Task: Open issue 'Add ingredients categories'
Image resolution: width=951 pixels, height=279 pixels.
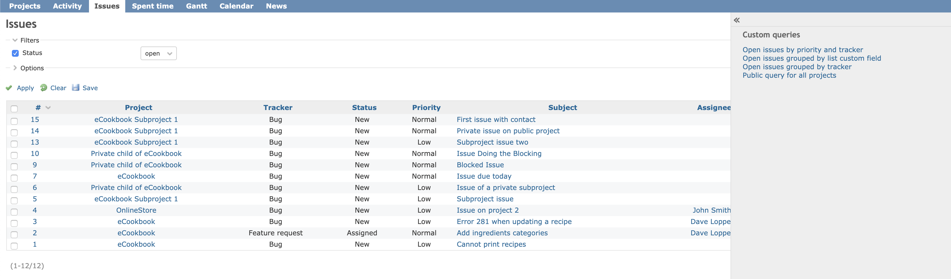Action: point(502,233)
